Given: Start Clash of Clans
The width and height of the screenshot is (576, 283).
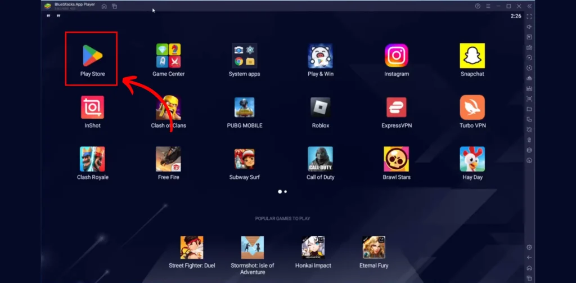Looking at the screenshot, I should pos(168,107).
